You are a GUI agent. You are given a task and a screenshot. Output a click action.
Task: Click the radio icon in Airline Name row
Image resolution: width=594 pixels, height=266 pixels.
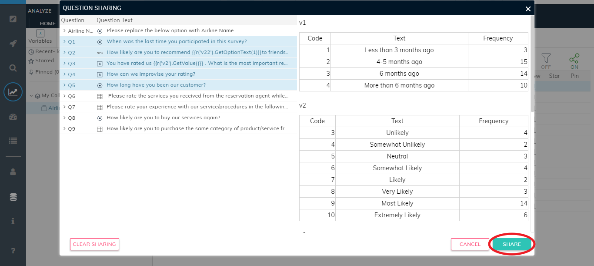100,31
